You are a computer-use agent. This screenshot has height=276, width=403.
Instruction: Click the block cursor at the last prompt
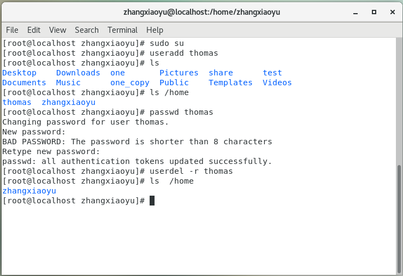152,201
